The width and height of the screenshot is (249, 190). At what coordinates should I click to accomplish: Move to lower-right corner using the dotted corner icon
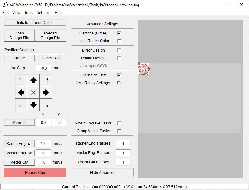(46, 105)
